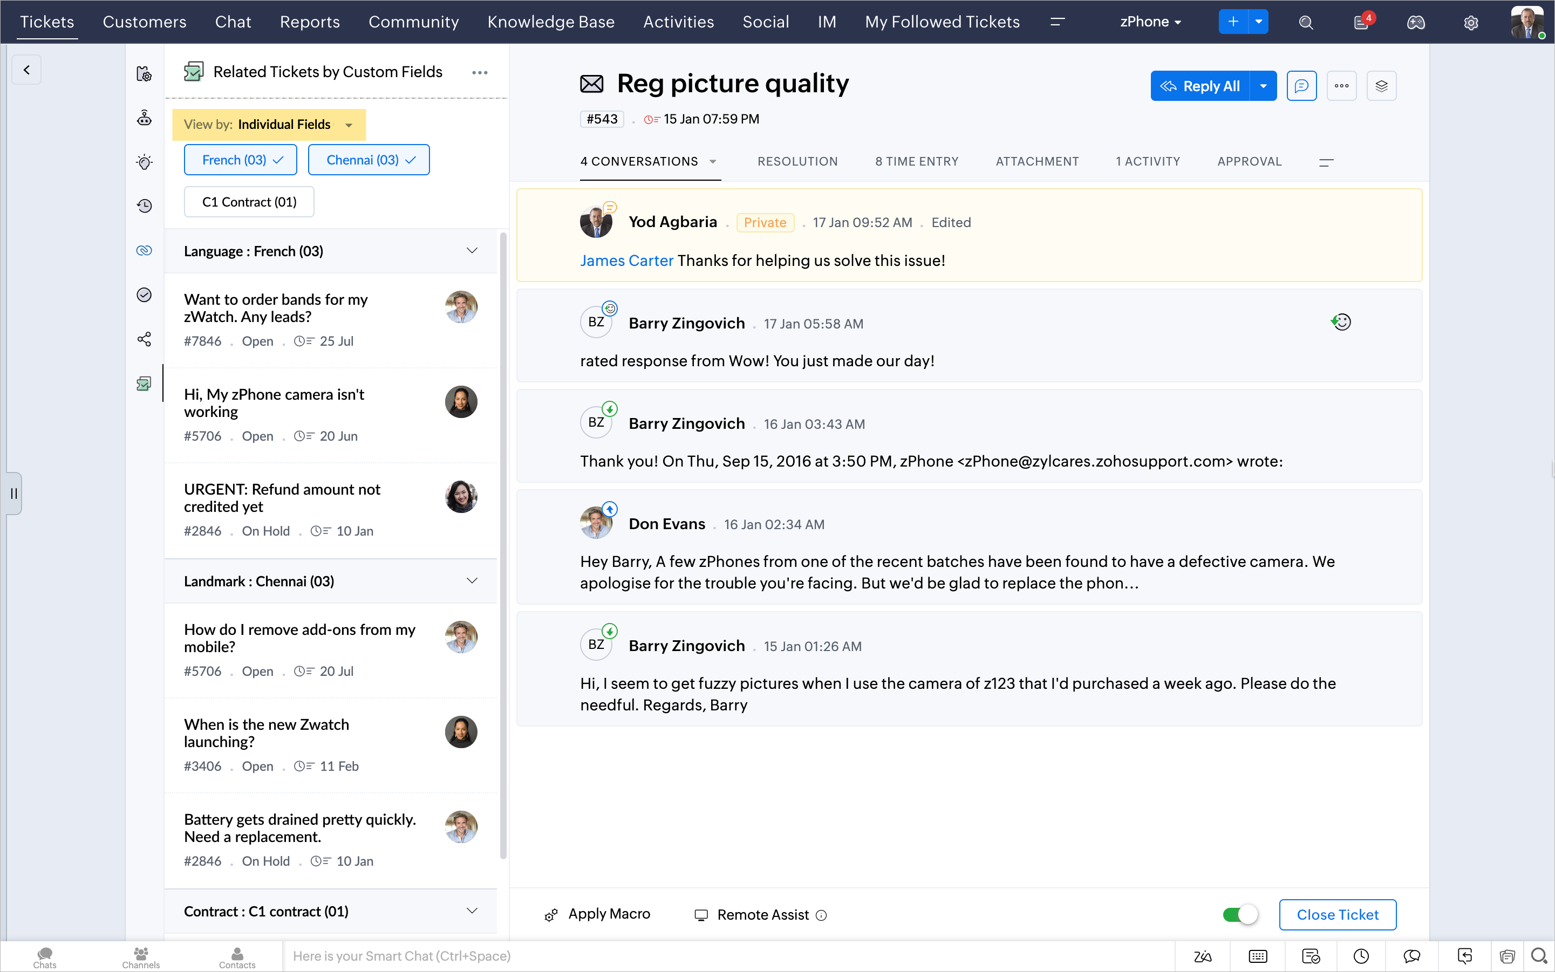Click the bottom-right magnifier search icon
Viewport: 1555px width, 972px height.
pos(1539,956)
